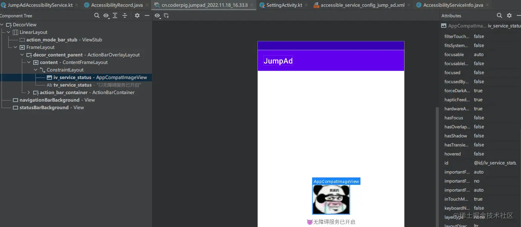Click the purple status bar in preview
This screenshot has height=227, width=521.
pyautogui.click(x=331, y=46)
